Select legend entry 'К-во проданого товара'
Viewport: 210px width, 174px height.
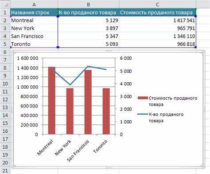coord(160,118)
